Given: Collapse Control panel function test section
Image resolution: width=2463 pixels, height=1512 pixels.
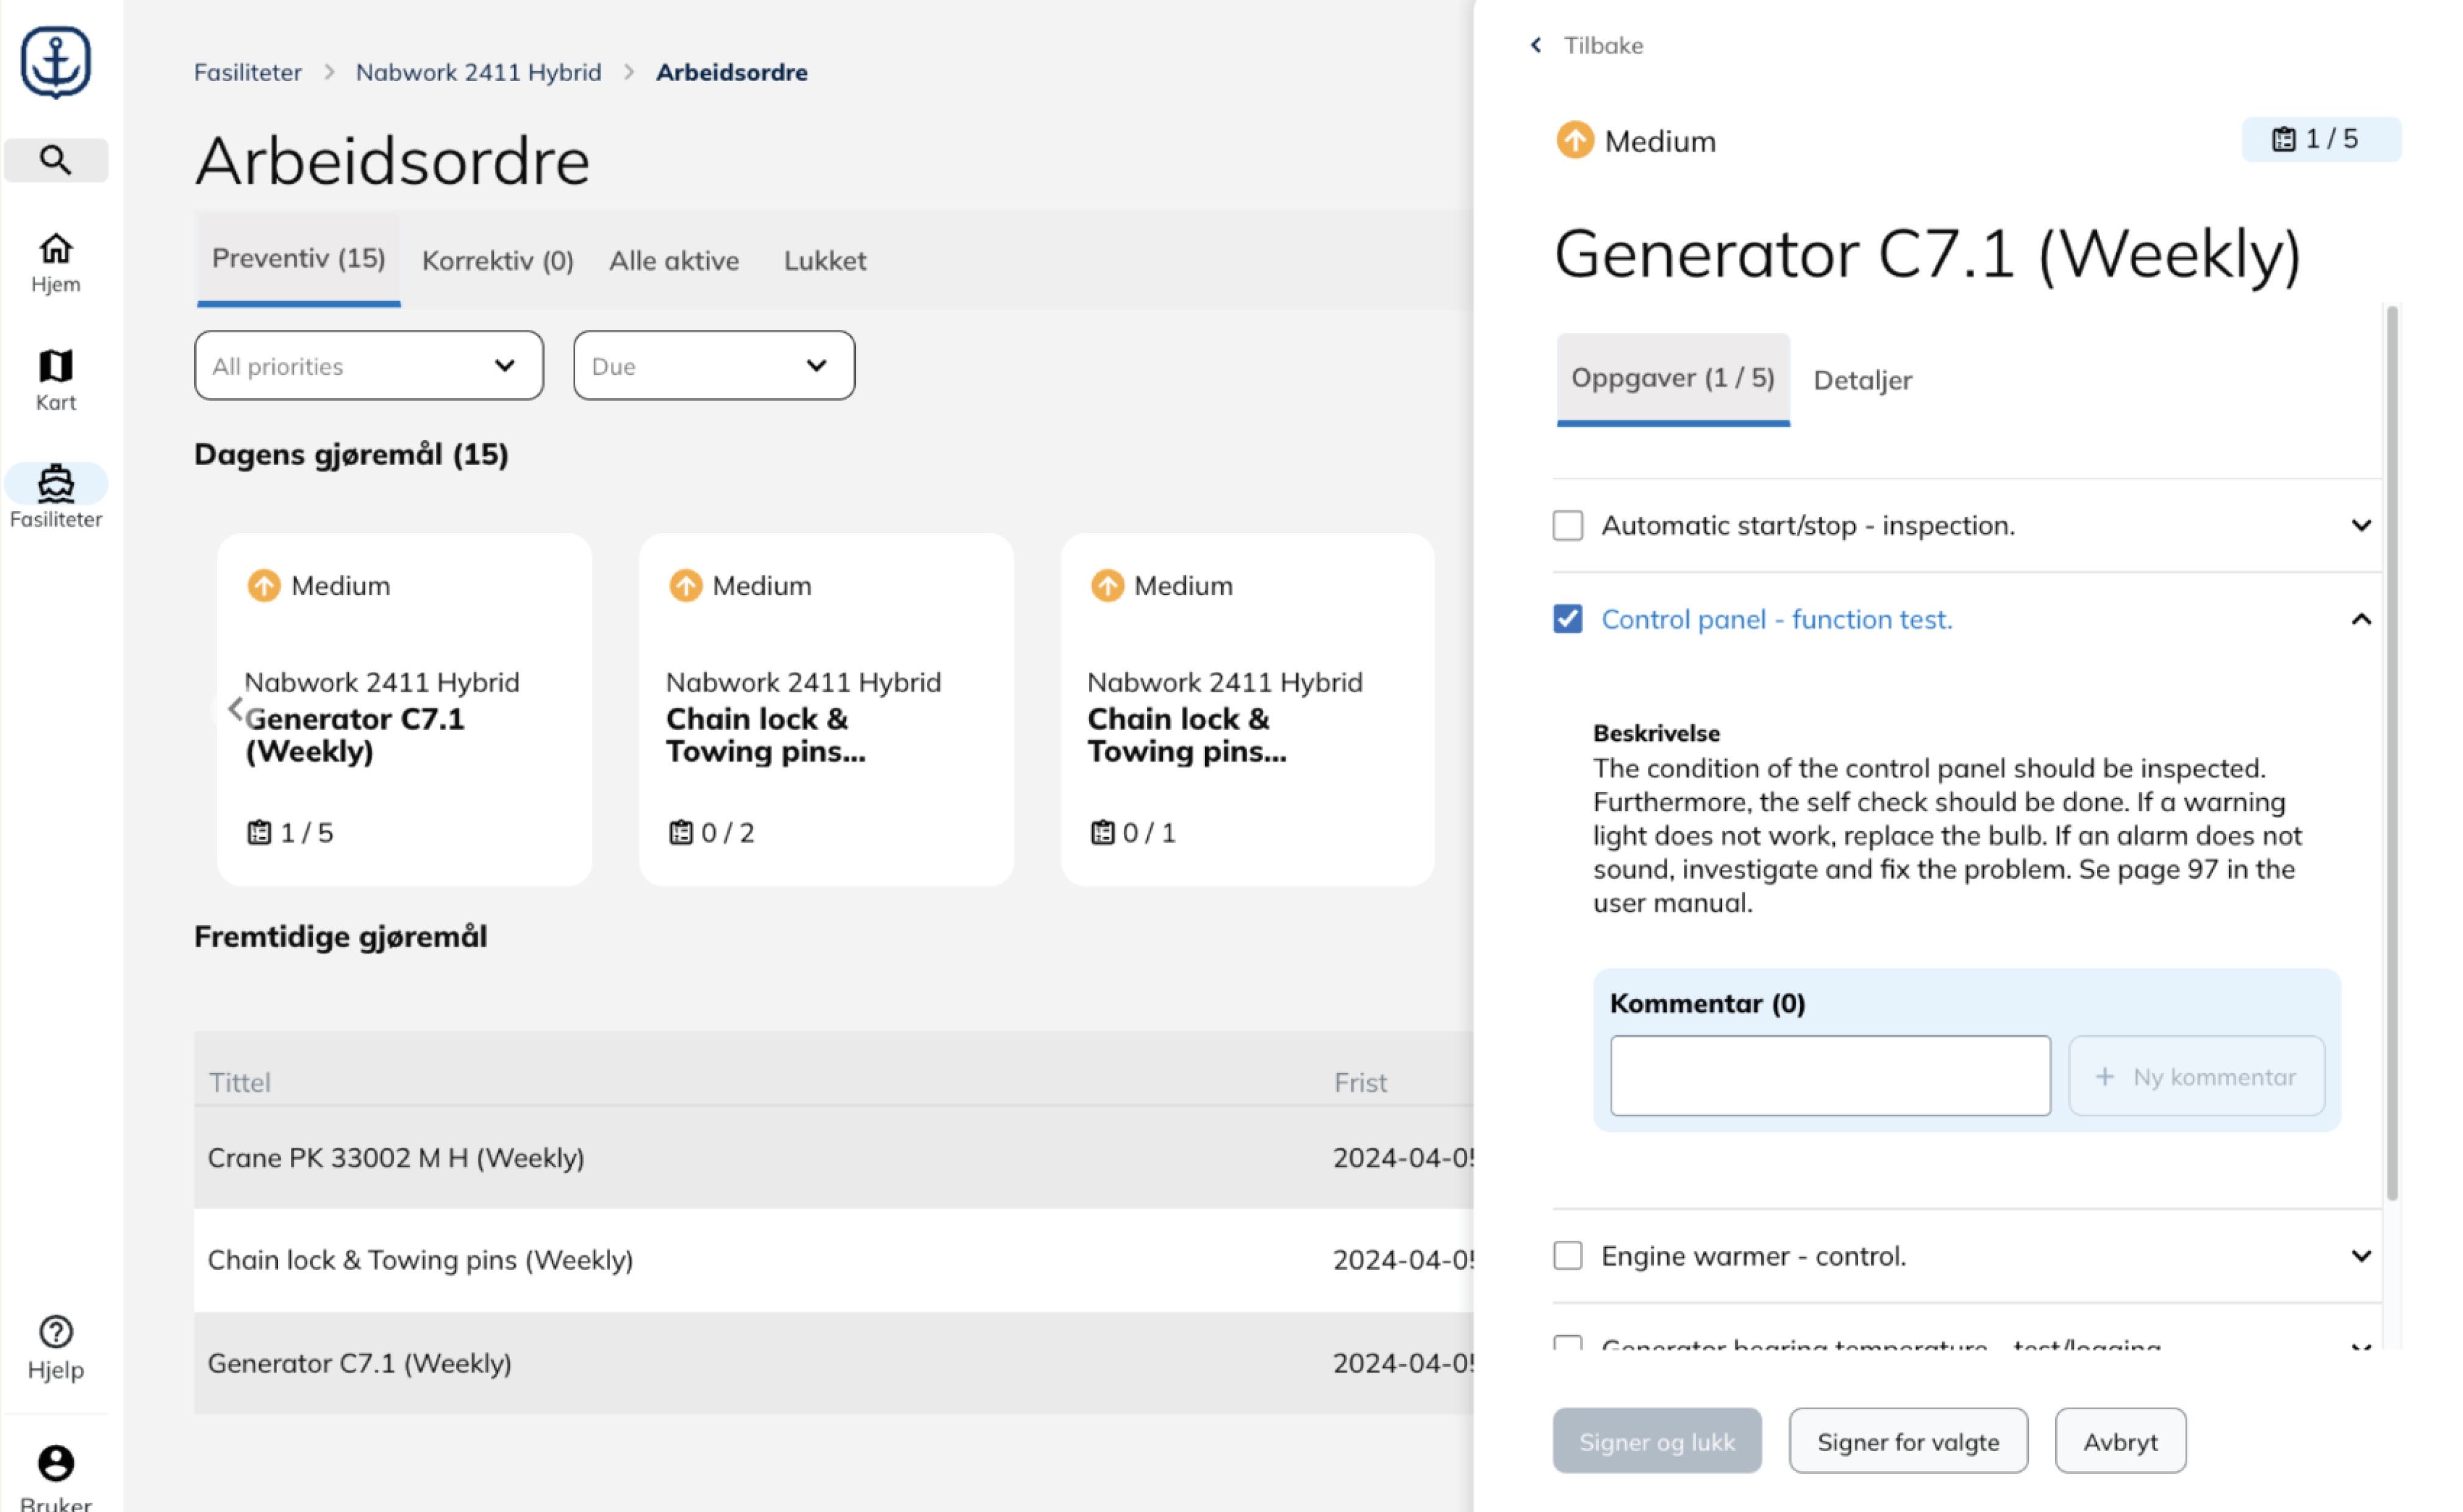Looking at the screenshot, I should click(2360, 619).
